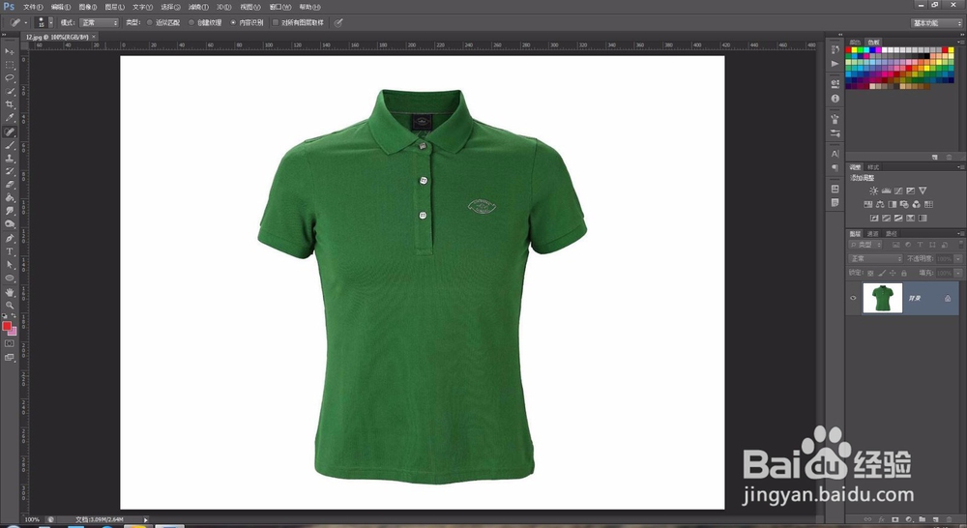Click the zoom percentage field in status bar
967x528 pixels.
[x=32, y=520]
